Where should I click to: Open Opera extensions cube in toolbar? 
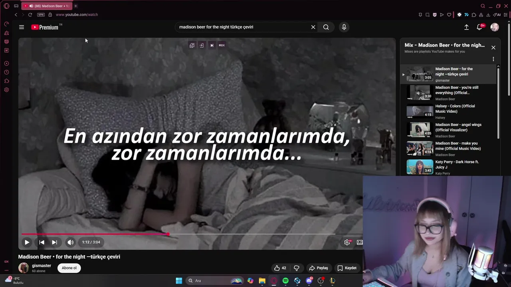tap(474, 15)
